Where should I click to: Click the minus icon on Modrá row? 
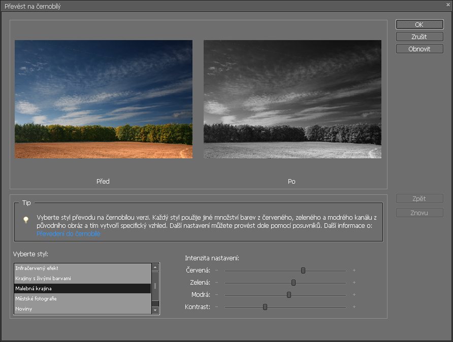click(216, 295)
